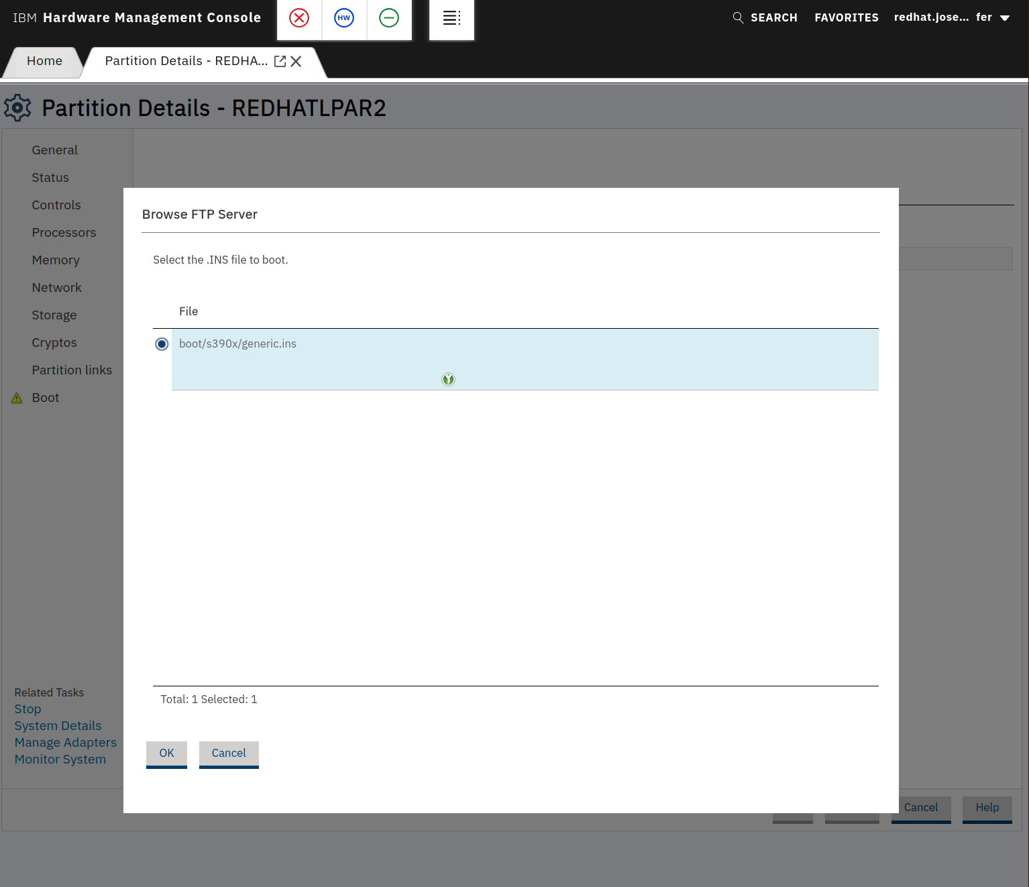Image resolution: width=1029 pixels, height=887 pixels.
Task: Click the File column header
Action: point(188,311)
